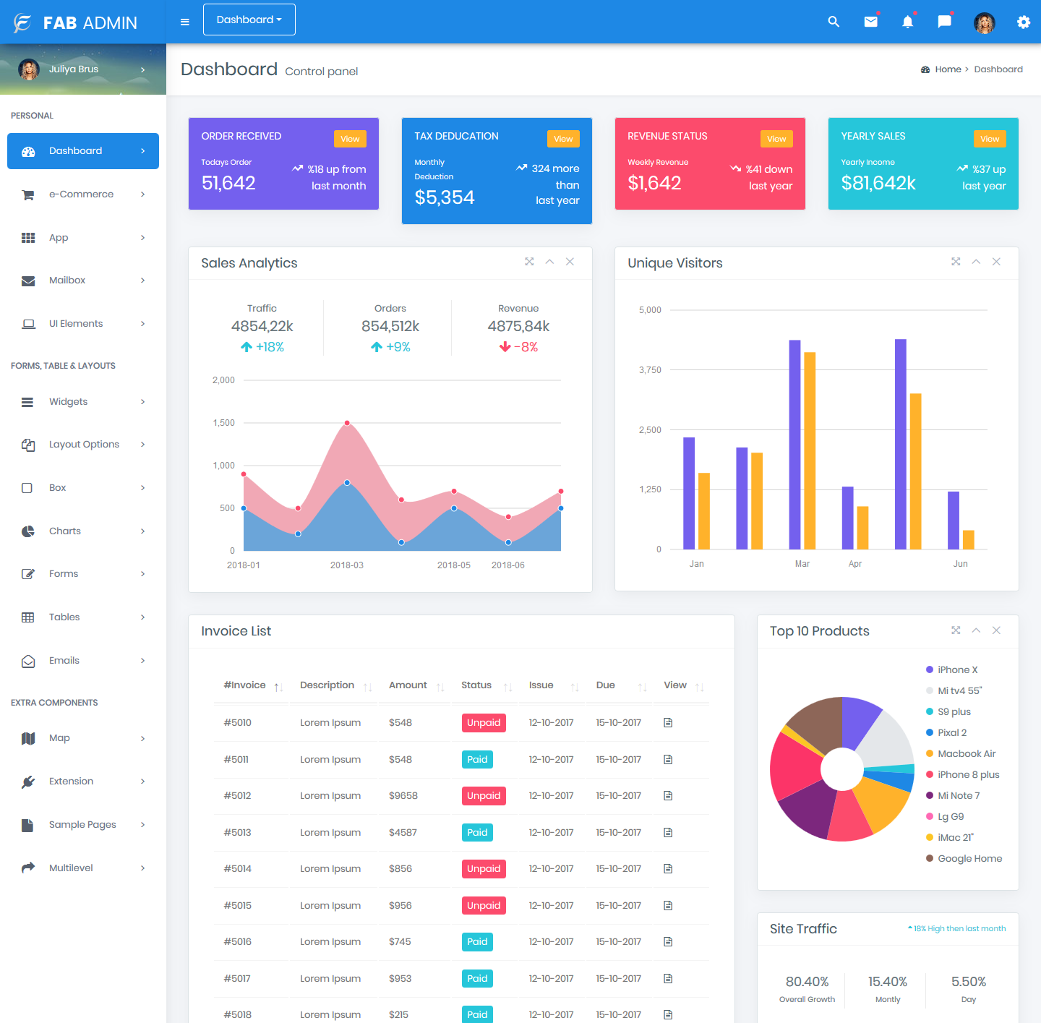Toggle the hamburger sidebar menu icon
The image size is (1041, 1023).
[185, 22]
